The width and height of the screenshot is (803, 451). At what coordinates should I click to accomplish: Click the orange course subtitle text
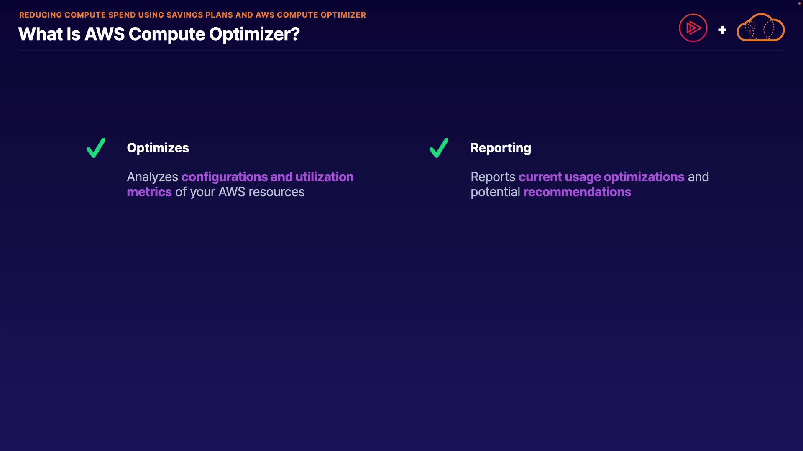click(x=192, y=15)
